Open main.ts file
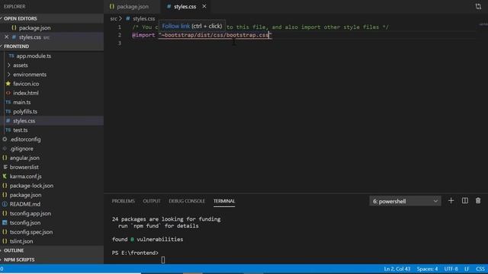The height and width of the screenshot is (274, 488). pyautogui.click(x=22, y=102)
